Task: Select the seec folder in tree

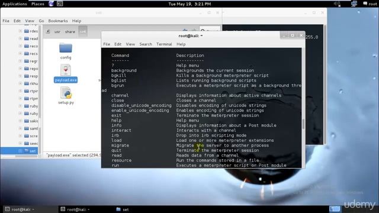Action: point(31,143)
